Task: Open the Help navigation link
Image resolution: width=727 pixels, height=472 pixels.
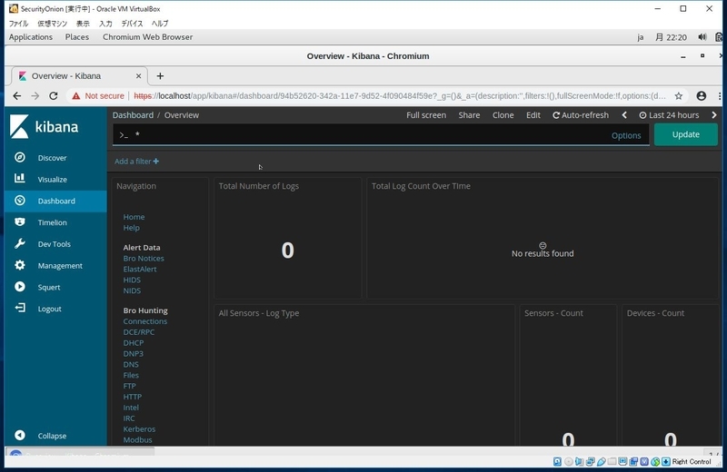Action: [x=131, y=228]
